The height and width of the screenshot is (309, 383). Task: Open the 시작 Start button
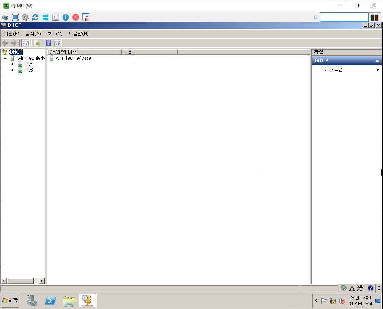point(10,300)
